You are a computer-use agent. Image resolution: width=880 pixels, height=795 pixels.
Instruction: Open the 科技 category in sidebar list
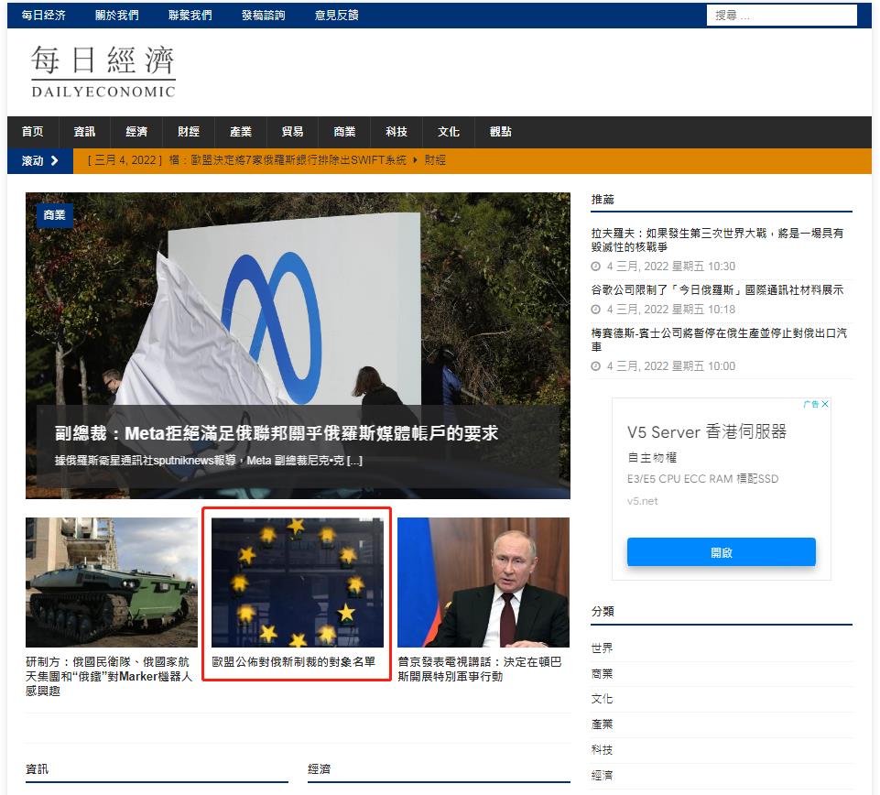(x=602, y=750)
